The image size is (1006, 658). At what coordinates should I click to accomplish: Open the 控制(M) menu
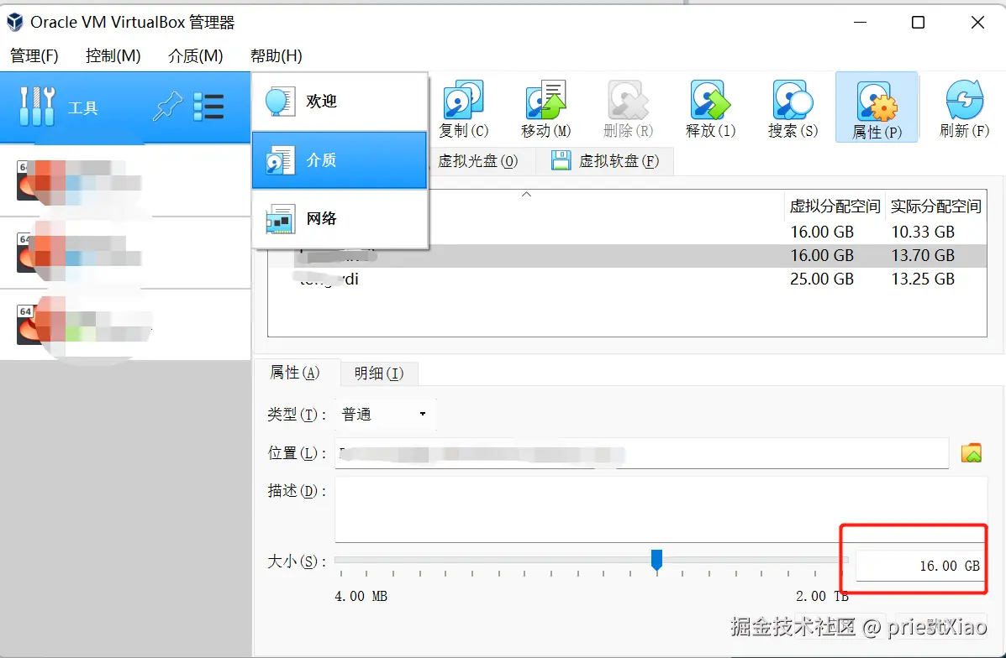pos(113,55)
